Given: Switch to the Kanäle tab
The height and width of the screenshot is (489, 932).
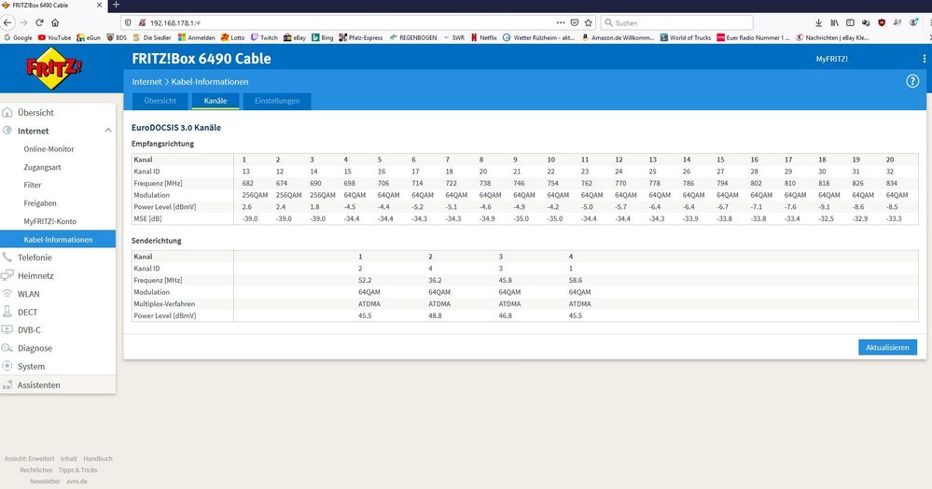Looking at the screenshot, I should (x=216, y=101).
